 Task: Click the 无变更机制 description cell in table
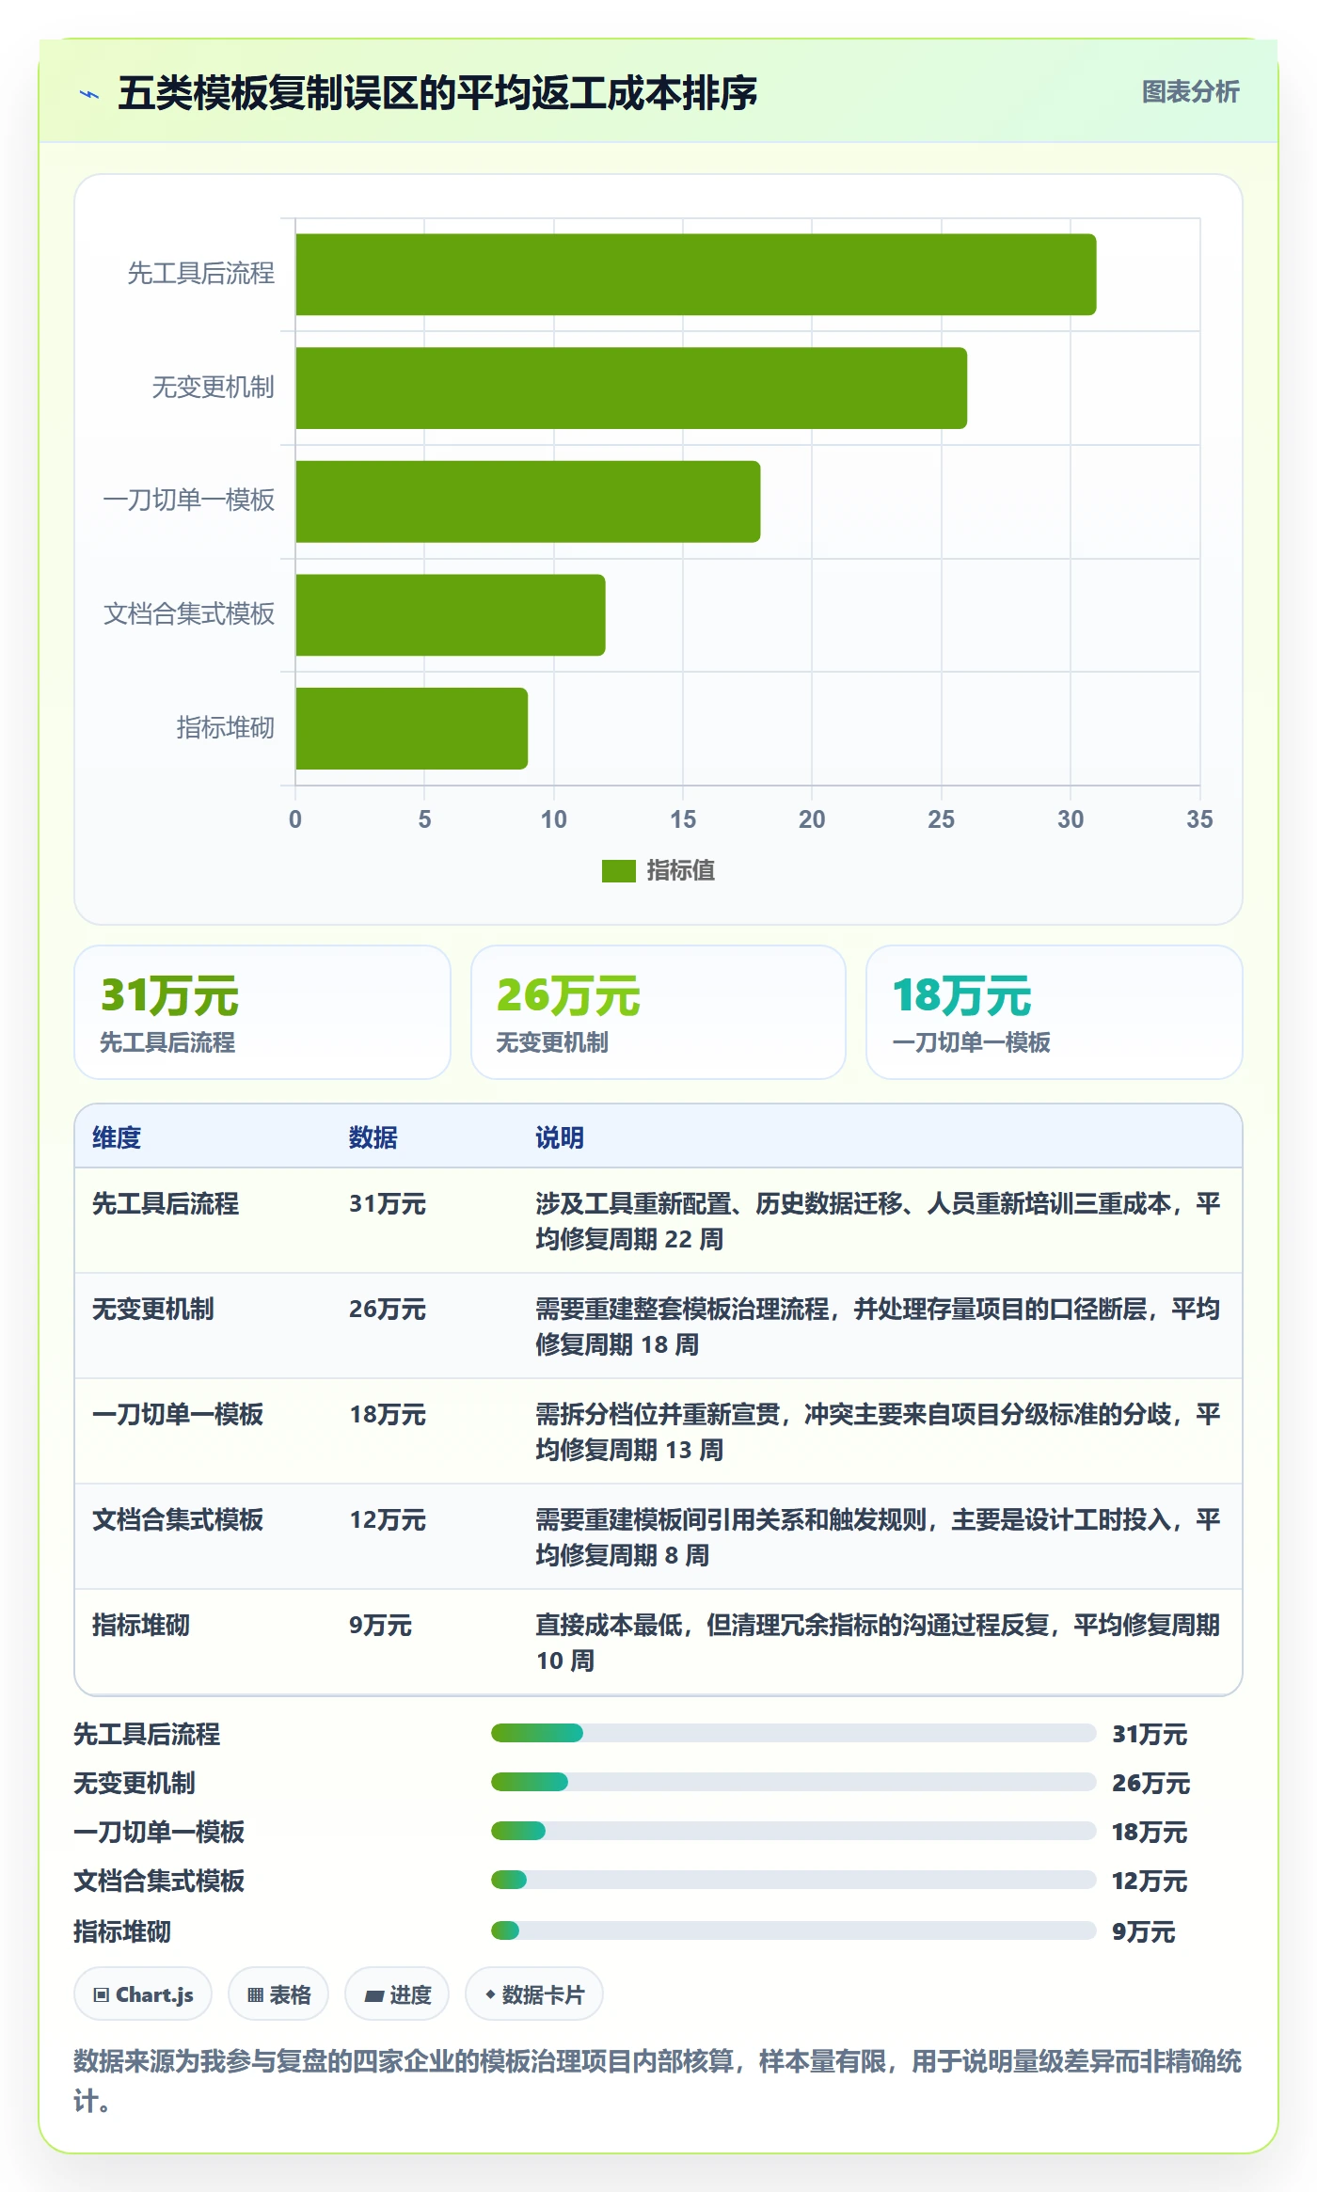pyautogui.click(x=878, y=1326)
